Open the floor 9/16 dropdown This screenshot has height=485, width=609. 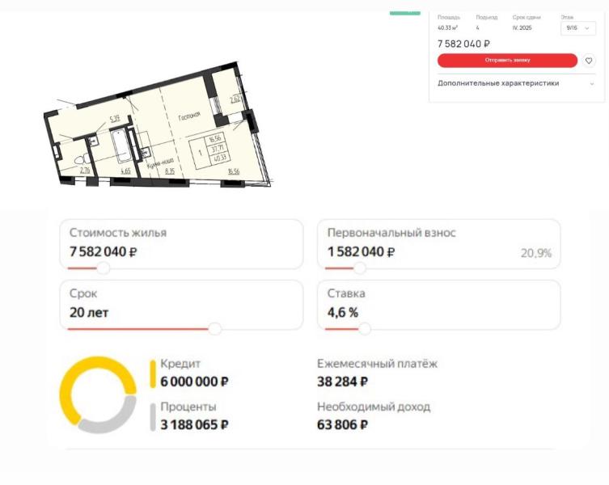pyautogui.click(x=577, y=28)
